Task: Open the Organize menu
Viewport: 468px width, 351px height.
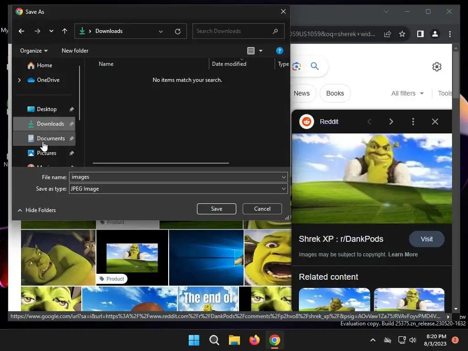Action: [x=34, y=51]
